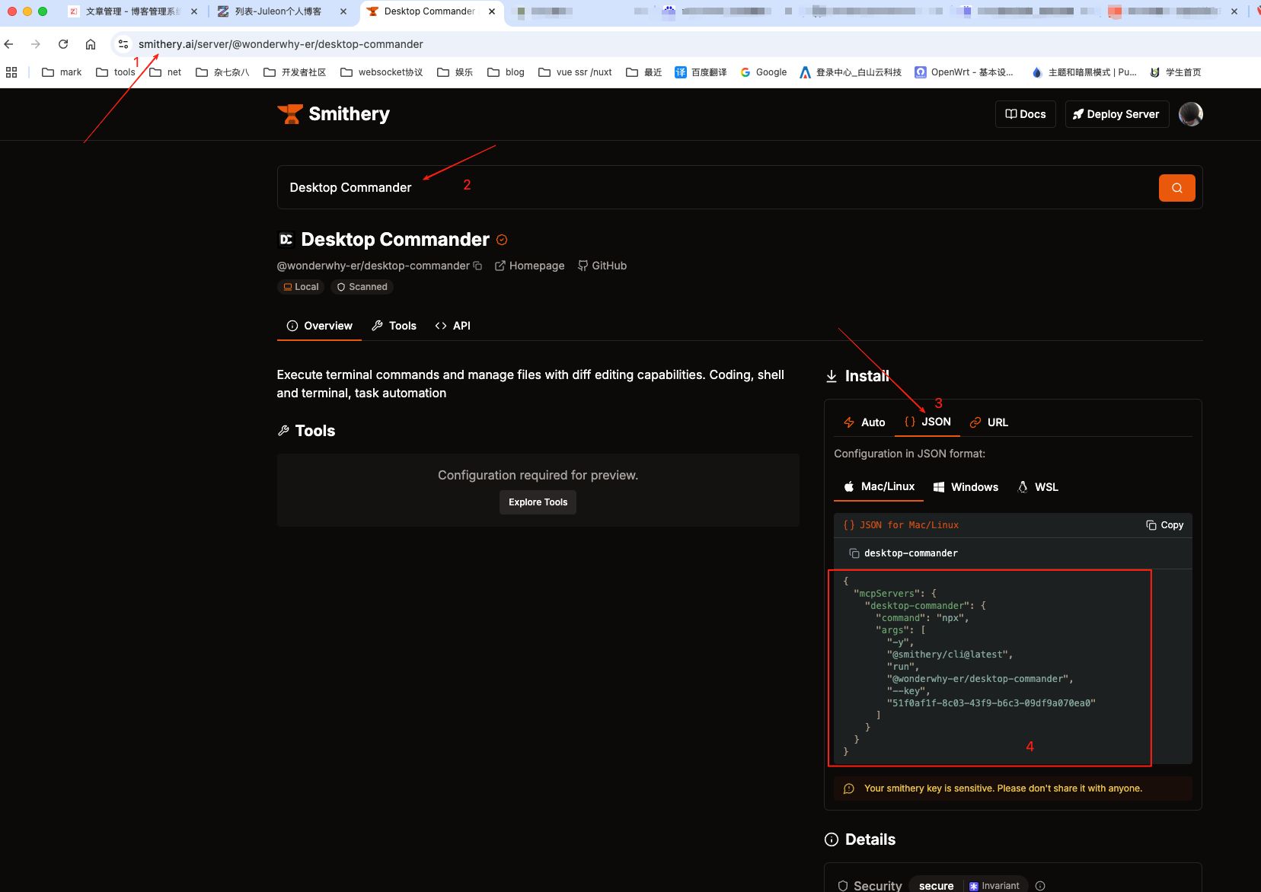Click the Docs button
Image resolution: width=1261 pixels, height=892 pixels.
[1025, 114]
